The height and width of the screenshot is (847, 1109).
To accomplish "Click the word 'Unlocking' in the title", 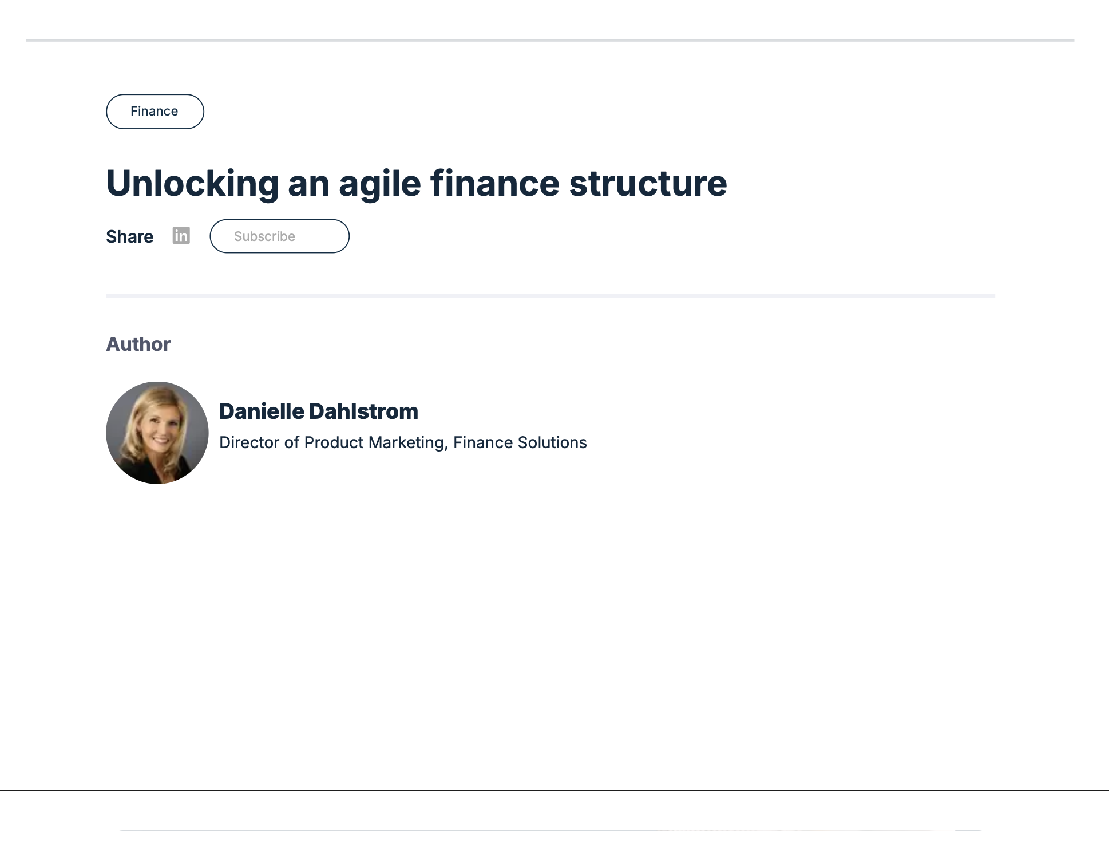I will [192, 183].
